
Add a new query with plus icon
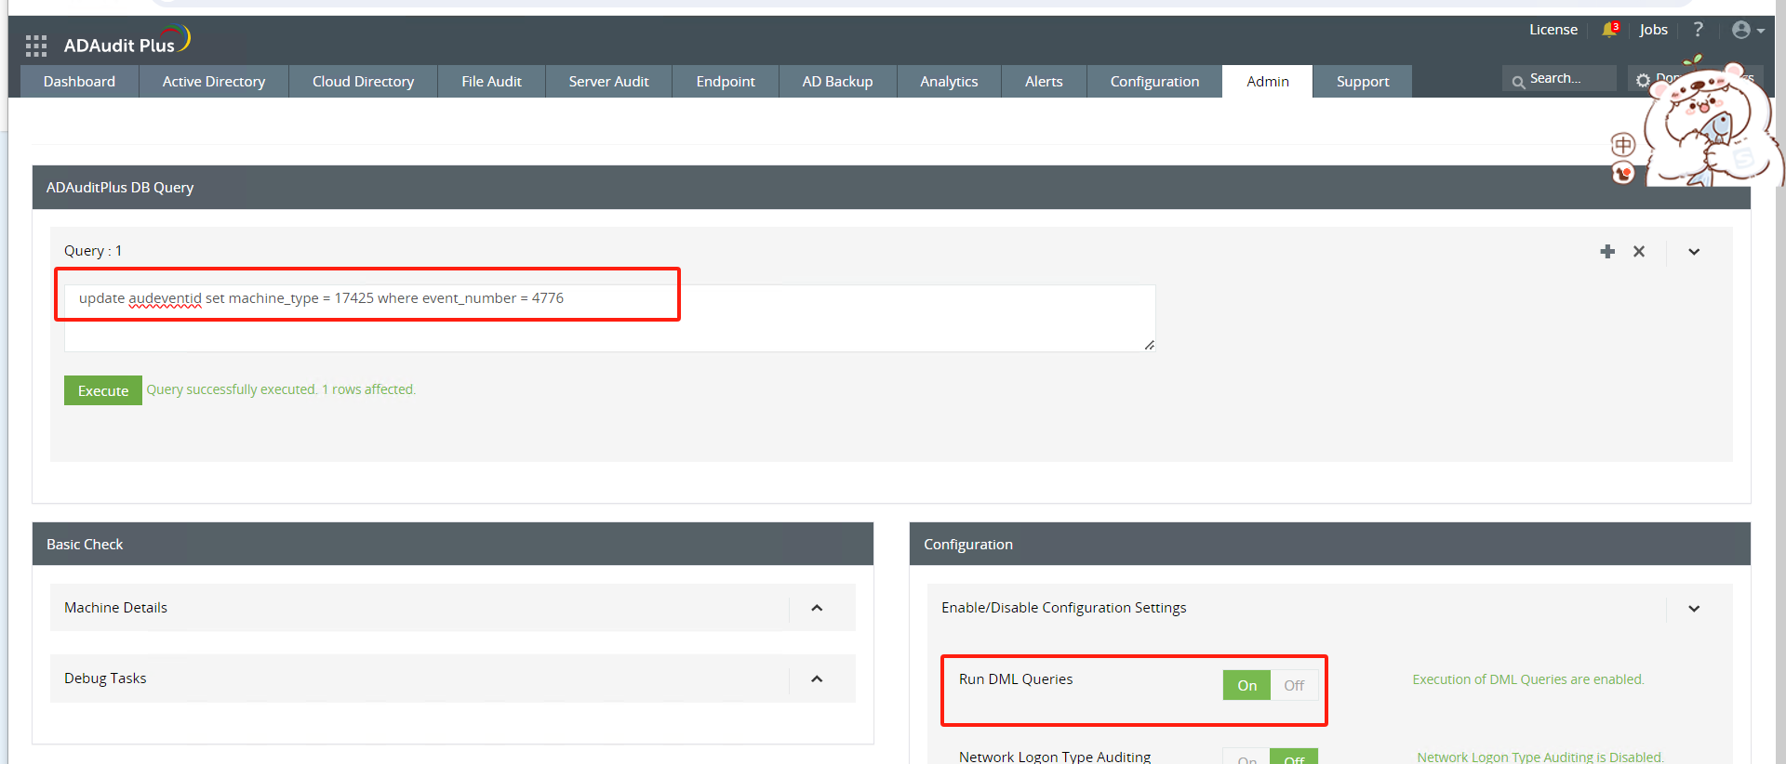click(x=1607, y=251)
